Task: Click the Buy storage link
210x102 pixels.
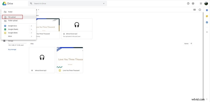Action: click(x=12, y=49)
